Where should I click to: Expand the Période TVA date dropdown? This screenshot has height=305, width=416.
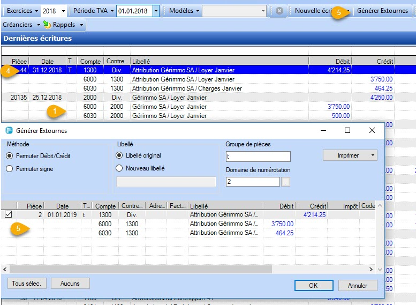[x=156, y=11]
